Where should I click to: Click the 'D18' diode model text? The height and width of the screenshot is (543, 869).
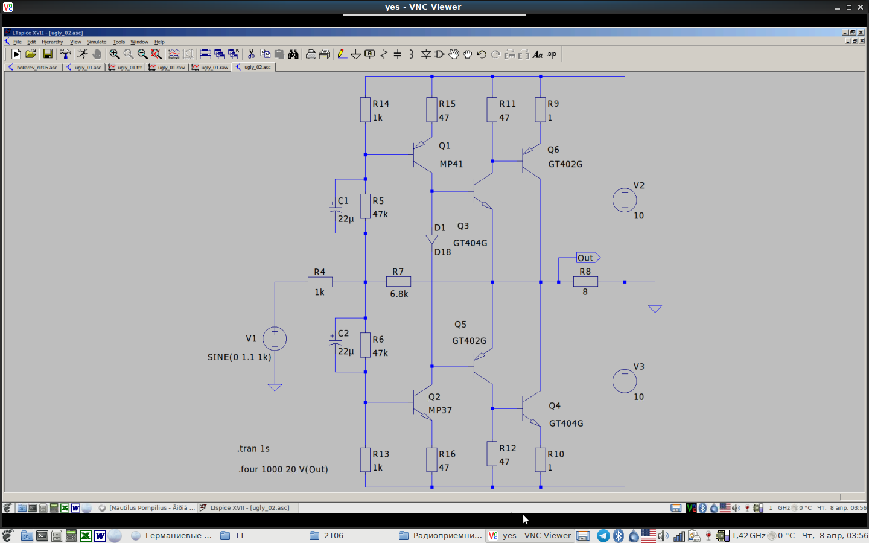point(443,252)
